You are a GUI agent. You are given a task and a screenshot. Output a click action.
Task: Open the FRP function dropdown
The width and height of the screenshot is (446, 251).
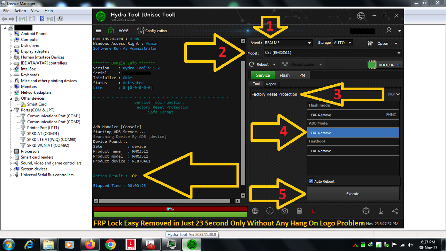coord(394,94)
